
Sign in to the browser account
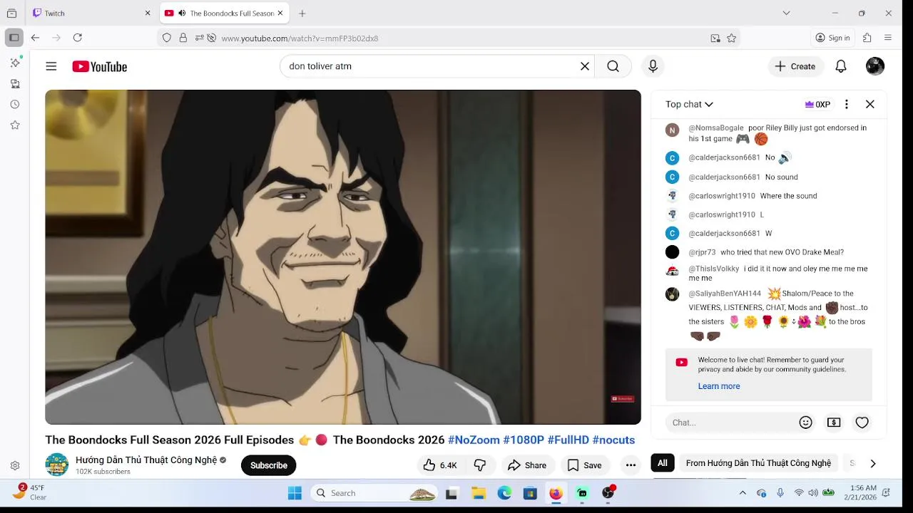[x=833, y=38]
